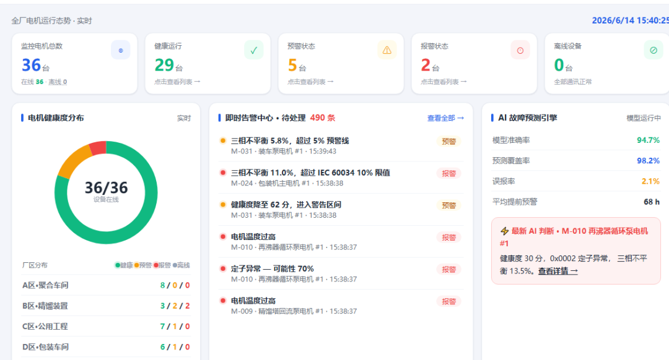Click the 离线设备 card
Viewport: 669px width, 360px height.
click(x=606, y=64)
